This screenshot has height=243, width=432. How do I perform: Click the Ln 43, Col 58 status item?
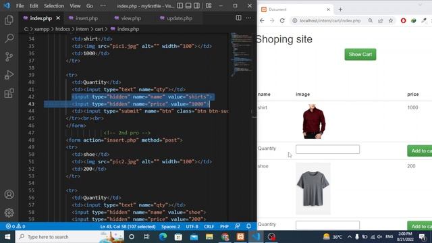click(128, 227)
